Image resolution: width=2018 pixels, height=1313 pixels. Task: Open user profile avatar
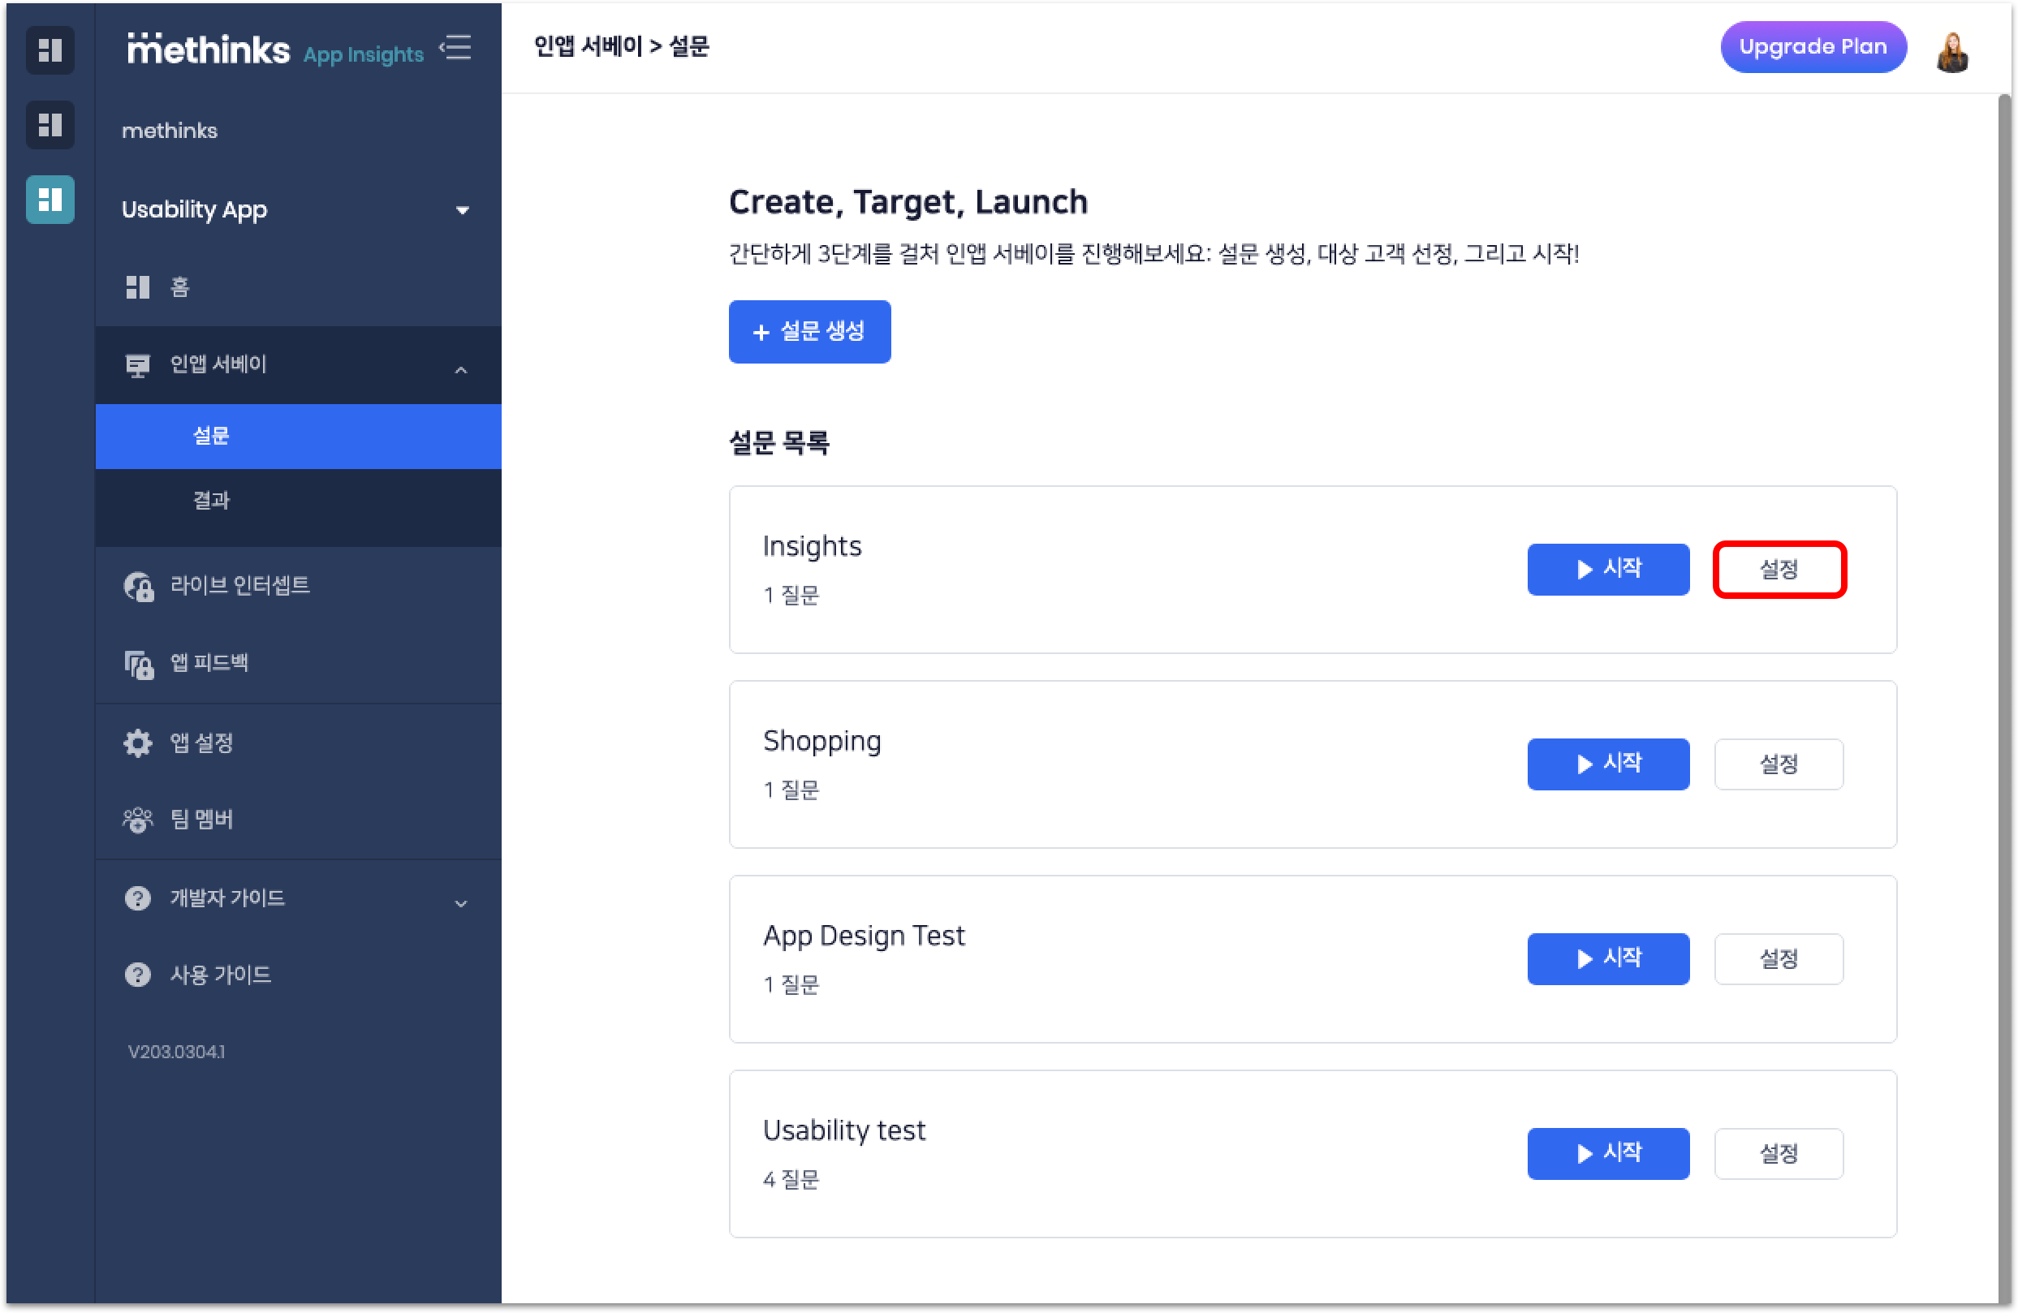(x=1952, y=51)
